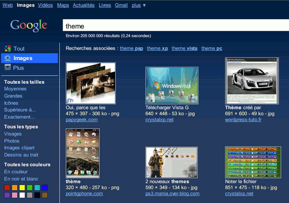Pick the brown color swatch
The height and width of the screenshot is (203, 289).
pos(45,195)
